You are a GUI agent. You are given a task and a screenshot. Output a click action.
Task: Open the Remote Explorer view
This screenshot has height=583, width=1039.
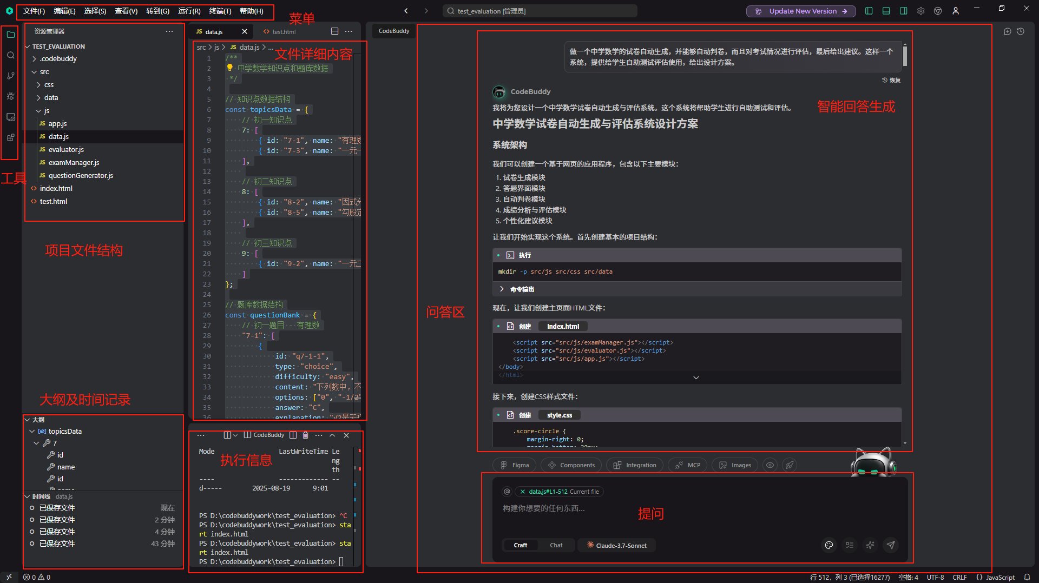[x=10, y=117]
